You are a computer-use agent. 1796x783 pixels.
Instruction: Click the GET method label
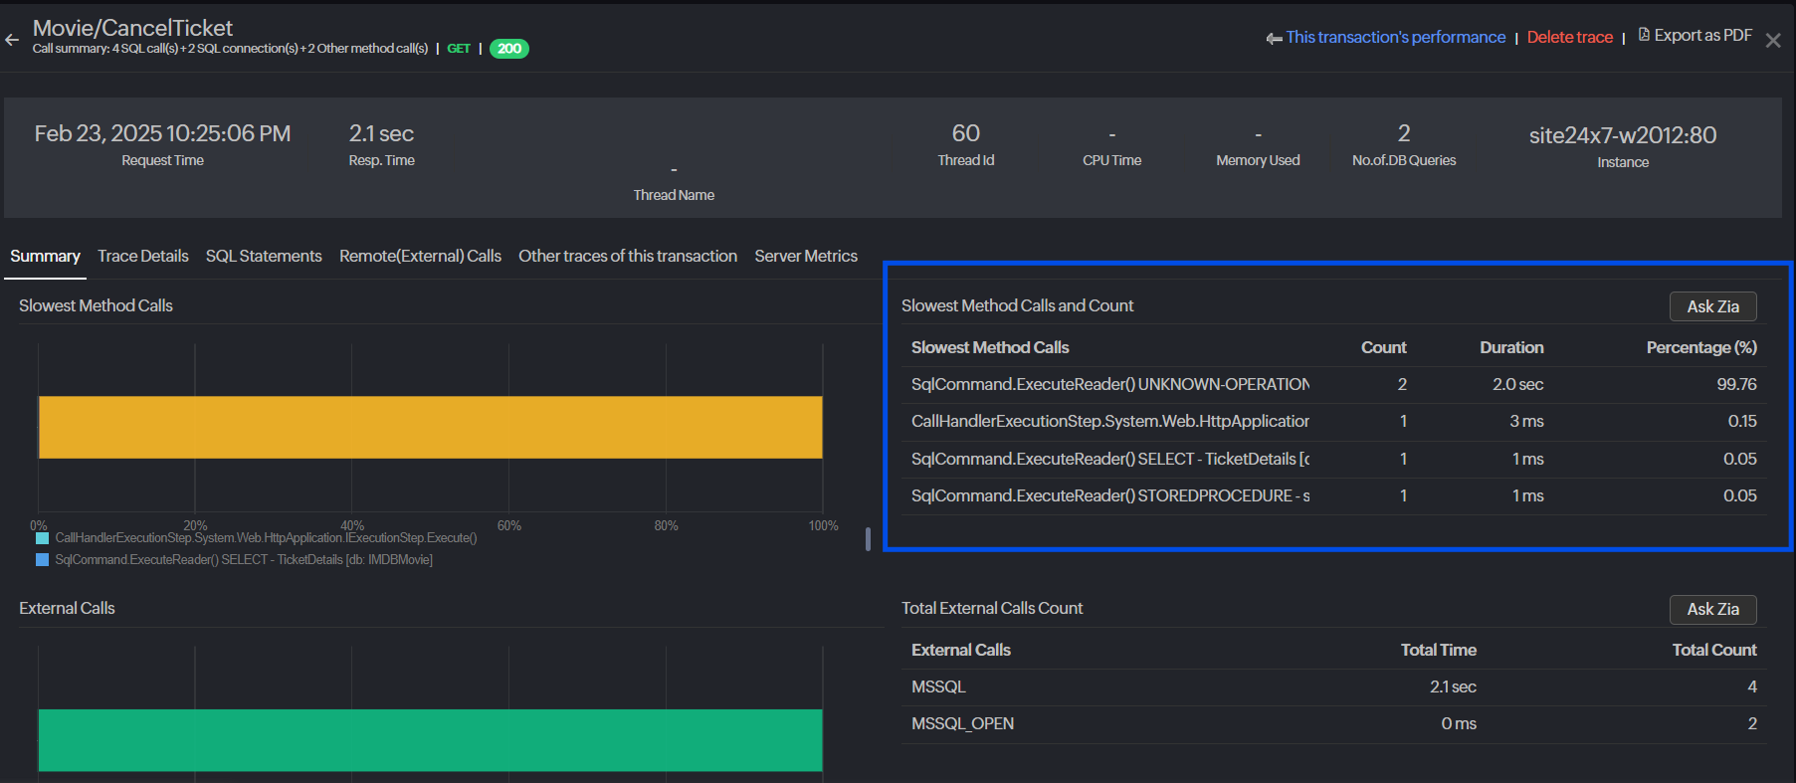459,49
